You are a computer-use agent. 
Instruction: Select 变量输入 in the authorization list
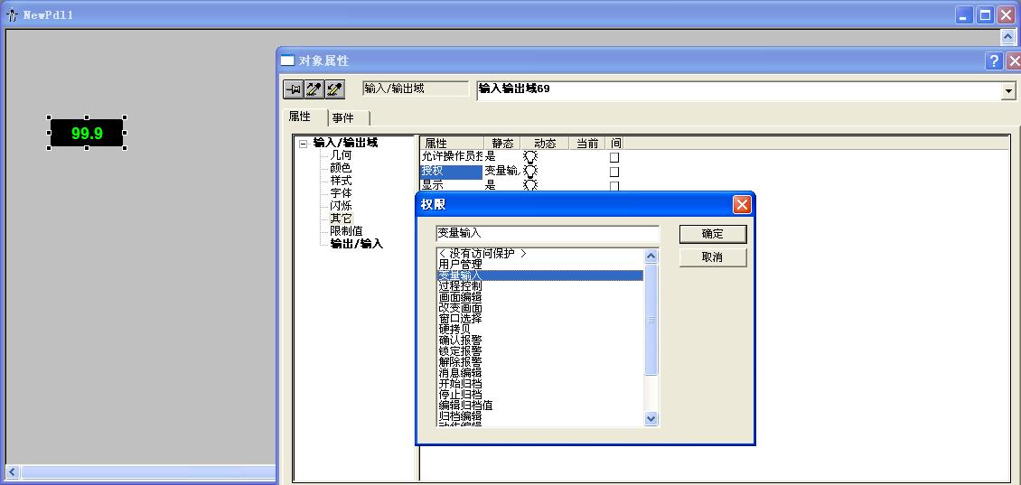click(539, 275)
